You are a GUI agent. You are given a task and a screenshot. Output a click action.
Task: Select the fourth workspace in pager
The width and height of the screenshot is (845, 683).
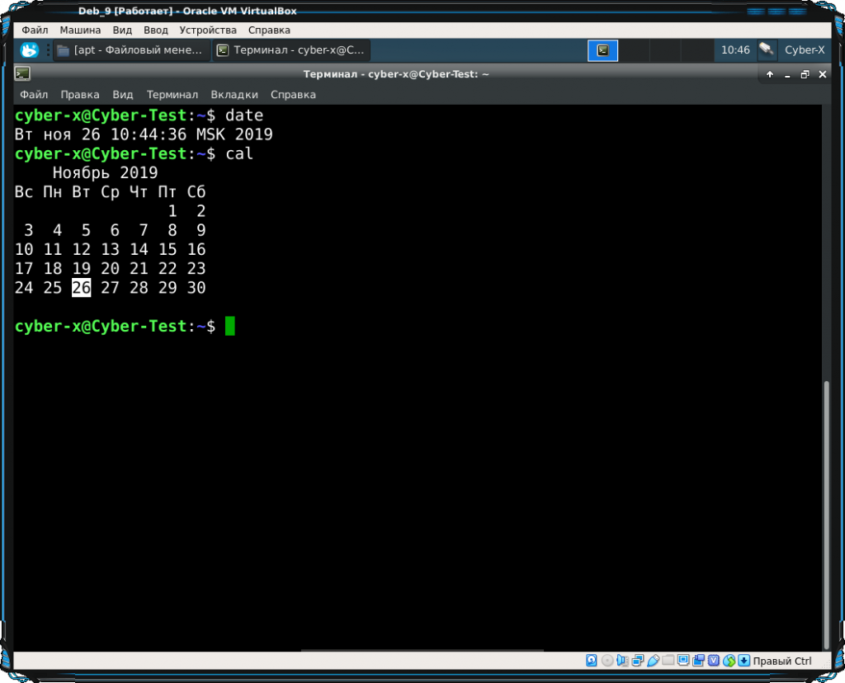coord(696,50)
